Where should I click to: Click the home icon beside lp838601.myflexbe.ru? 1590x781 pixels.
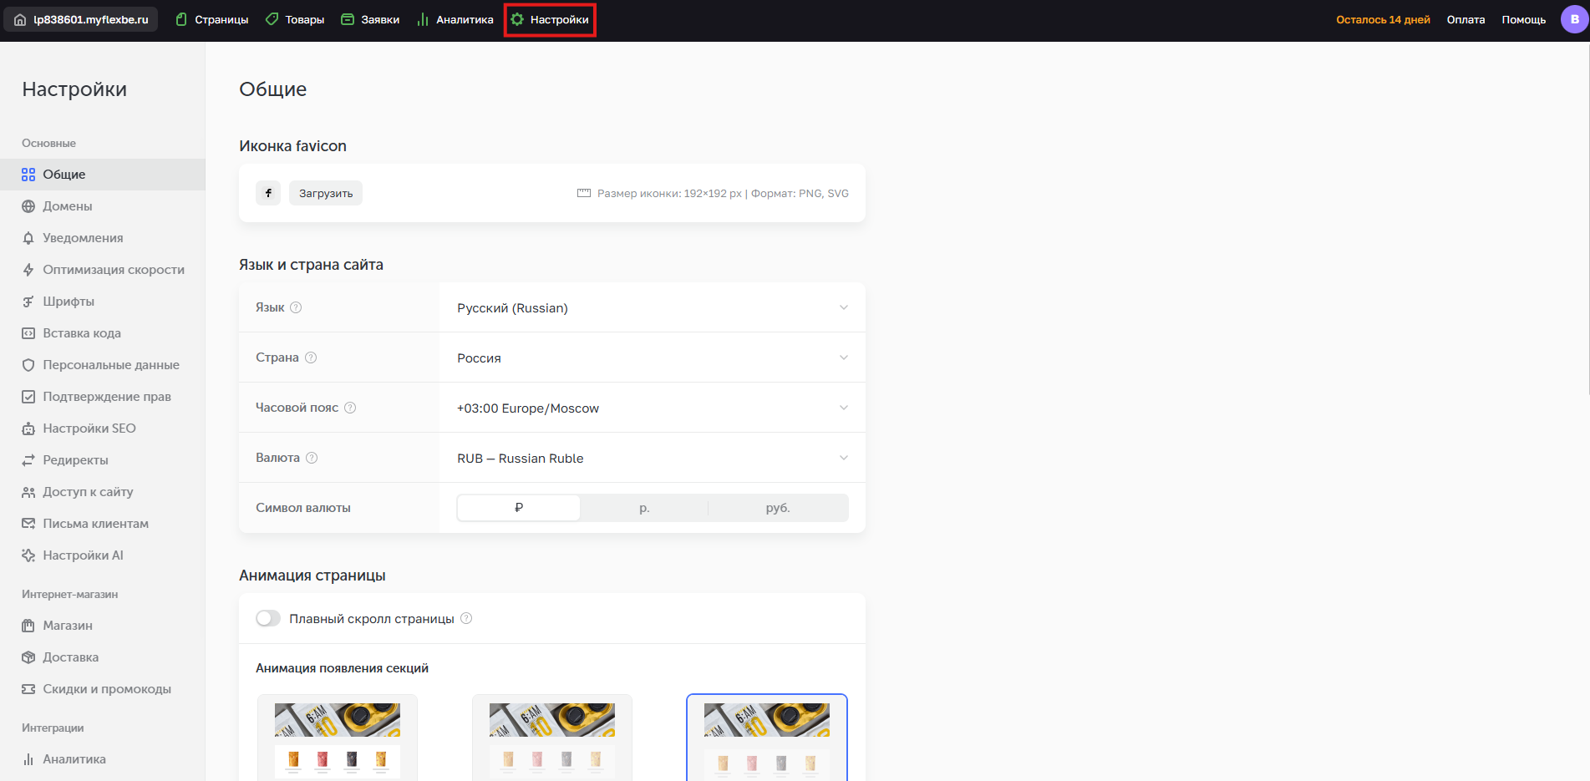coord(20,19)
